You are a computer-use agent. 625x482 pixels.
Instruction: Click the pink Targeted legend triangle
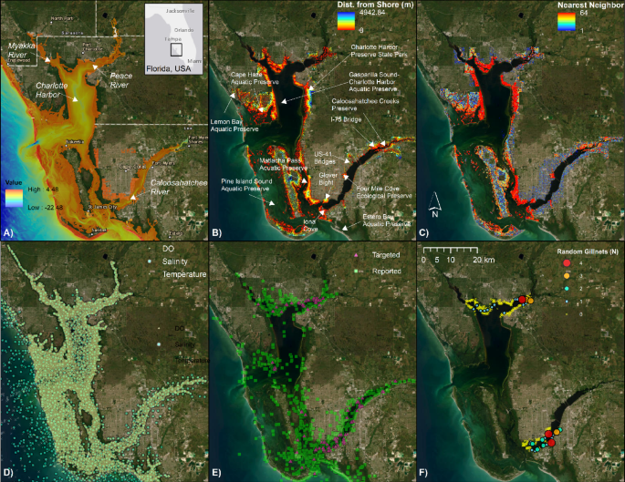pyautogui.click(x=356, y=255)
